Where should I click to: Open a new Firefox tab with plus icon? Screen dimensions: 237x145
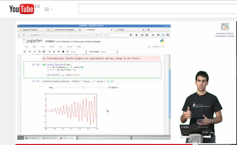click(x=148, y=30)
